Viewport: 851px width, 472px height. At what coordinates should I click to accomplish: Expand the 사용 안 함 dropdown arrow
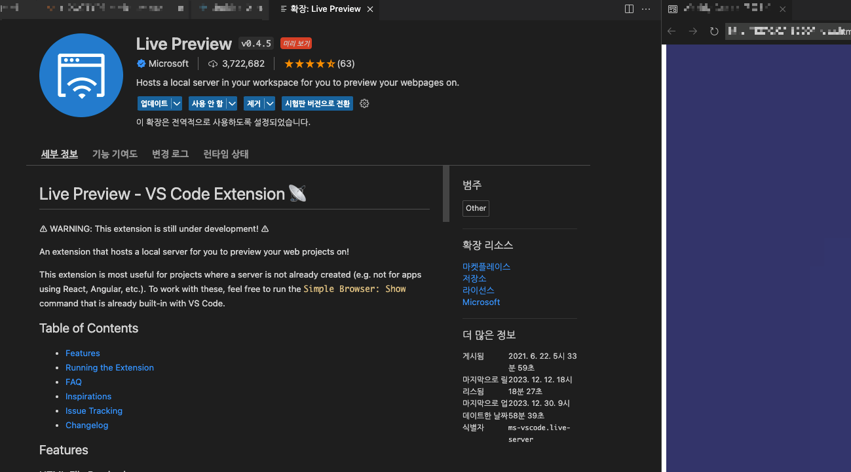point(231,103)
